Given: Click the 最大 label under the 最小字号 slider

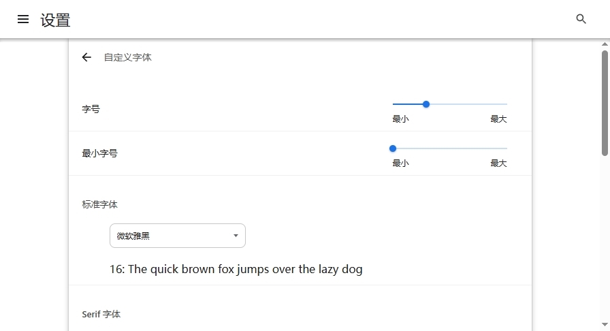Looking at the screenshot, I should click(498, 163).
